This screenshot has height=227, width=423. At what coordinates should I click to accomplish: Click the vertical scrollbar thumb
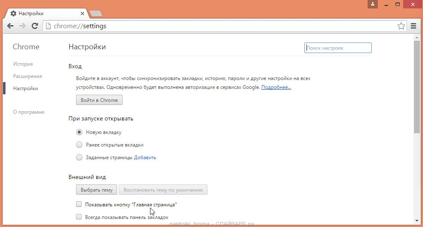click(x=417, y=87)
